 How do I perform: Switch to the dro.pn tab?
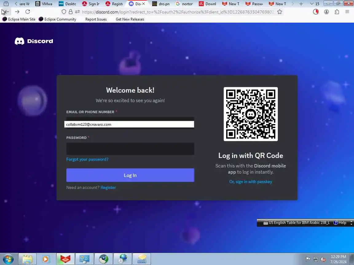click(x=161, y=4)
